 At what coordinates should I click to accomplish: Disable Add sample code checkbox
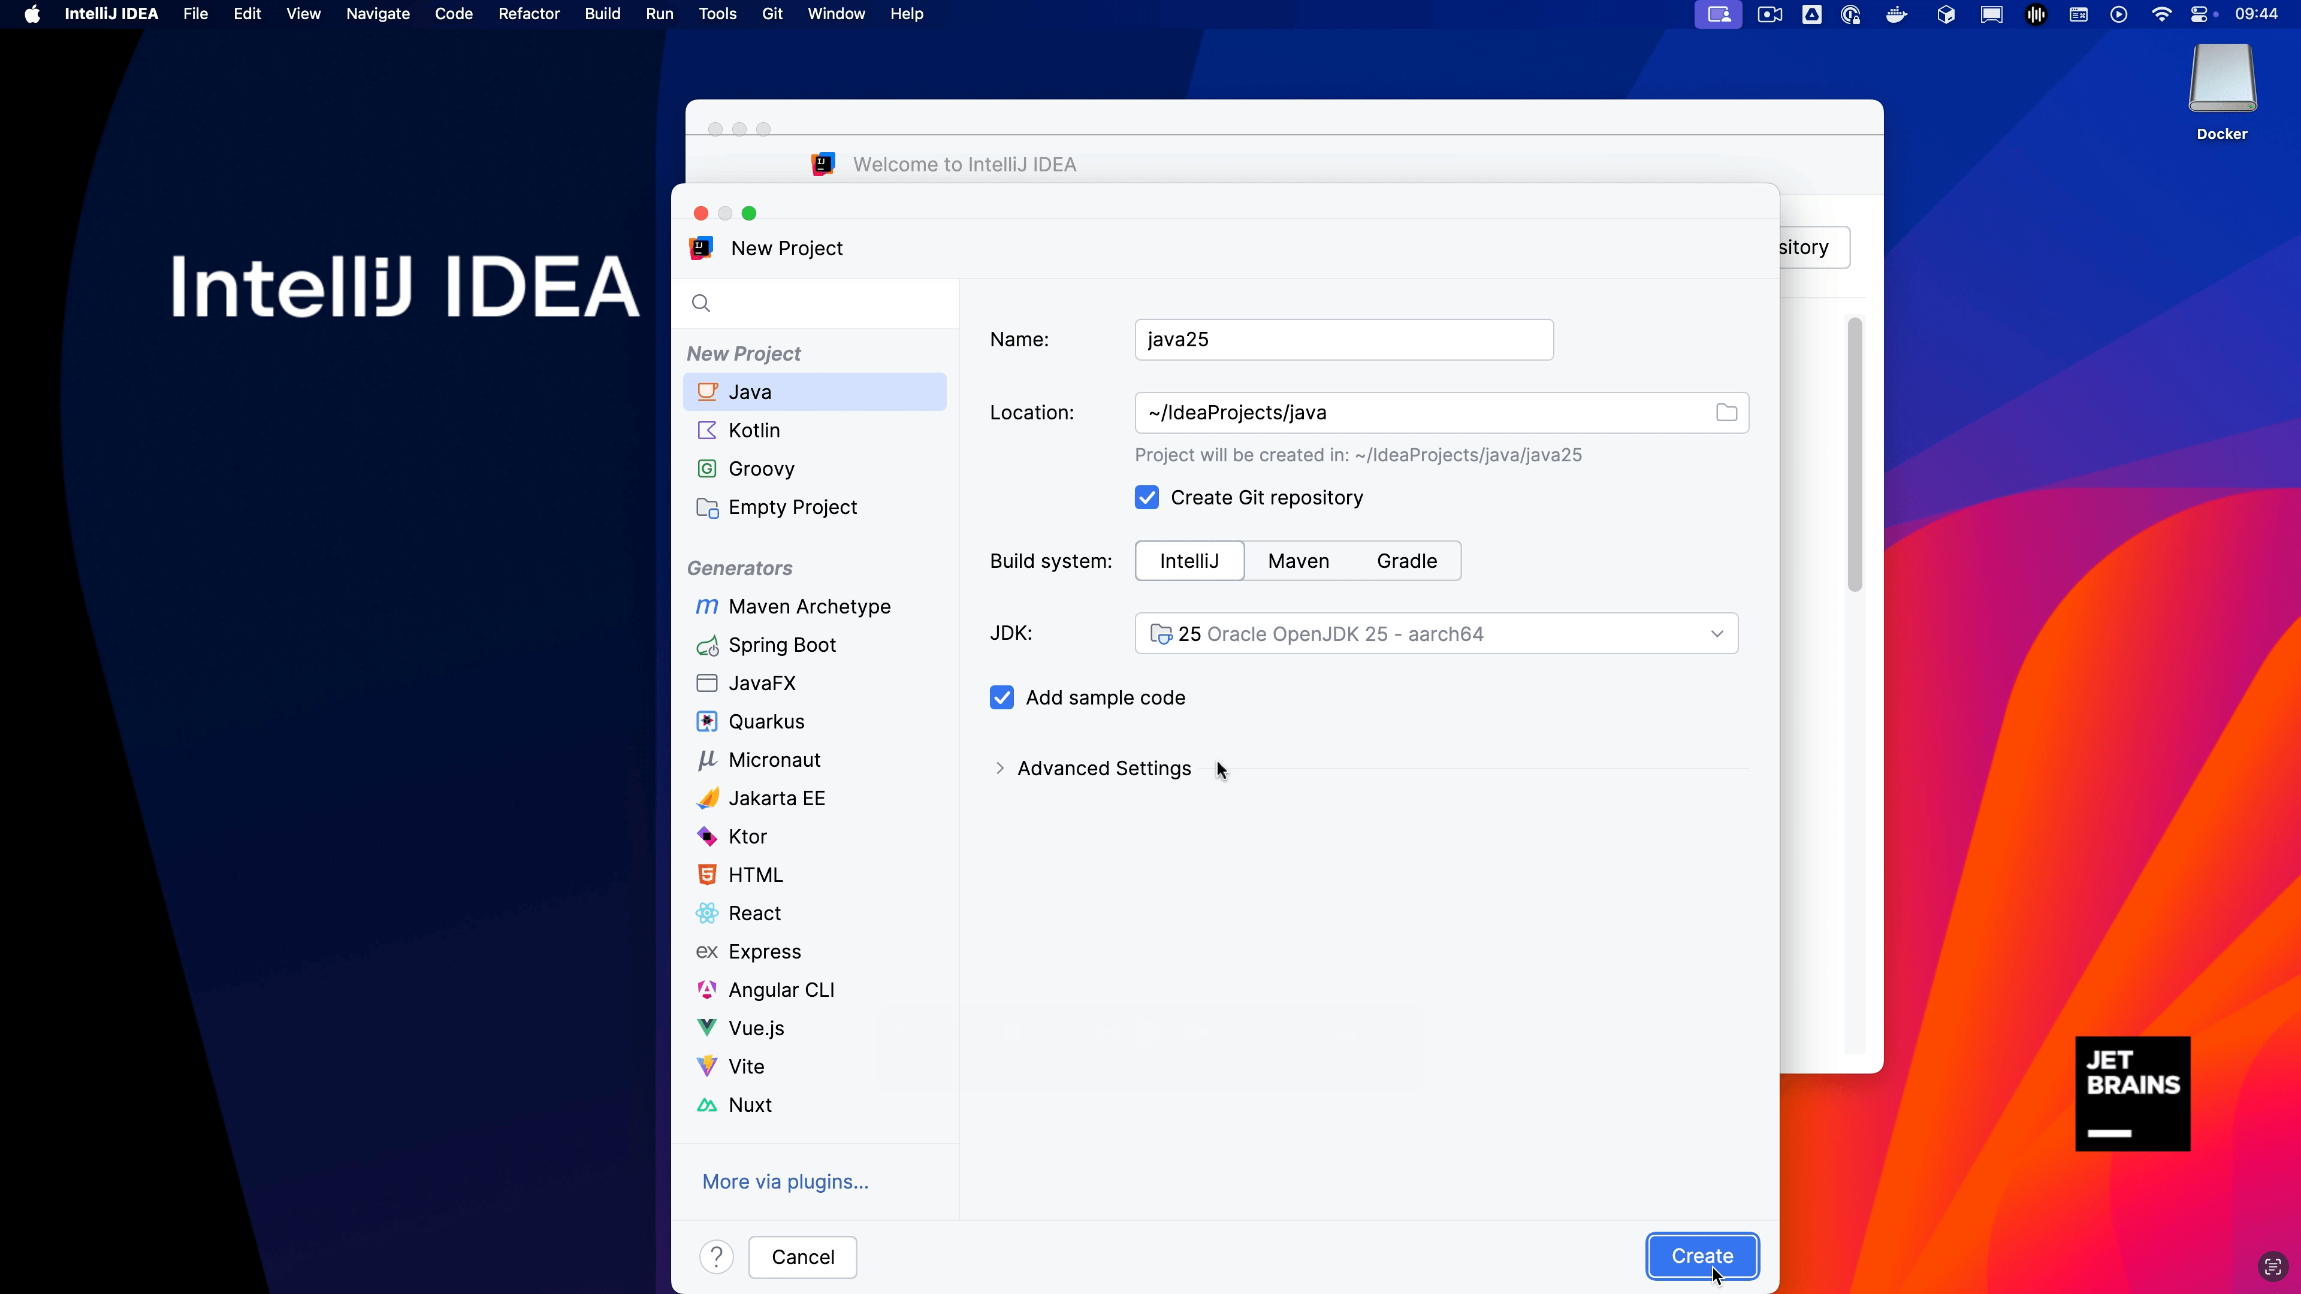point(1001,697)
